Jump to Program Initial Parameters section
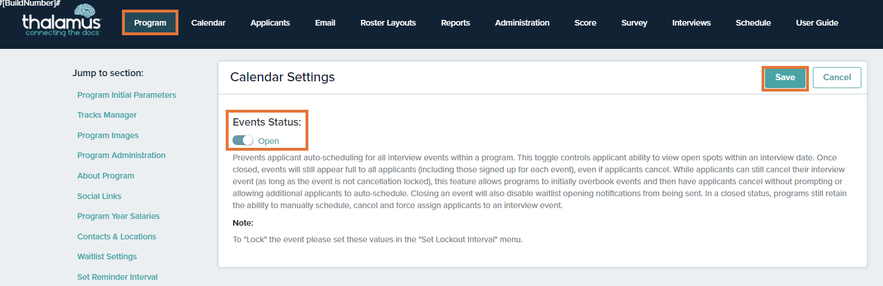Screen dimensions: 883x286 pyautogui.click(x=127, y=95)
